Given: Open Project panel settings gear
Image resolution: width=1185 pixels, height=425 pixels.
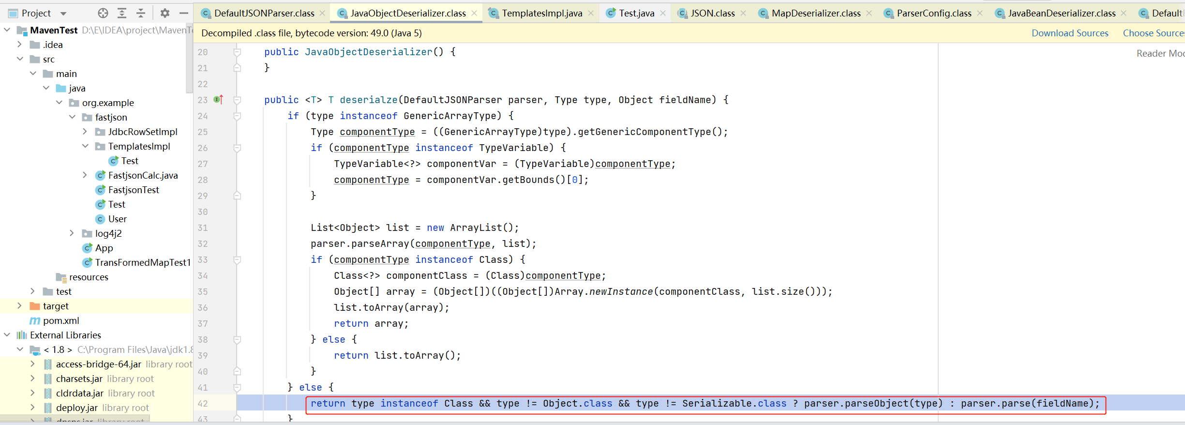Looking at the screenshot, I should point(165,13).
